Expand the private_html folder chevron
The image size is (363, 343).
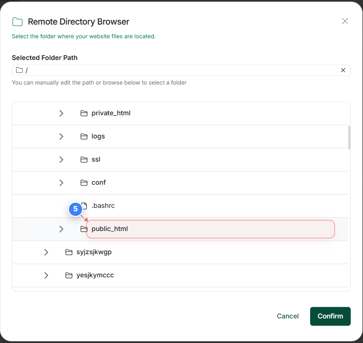[x=61, y=113]
